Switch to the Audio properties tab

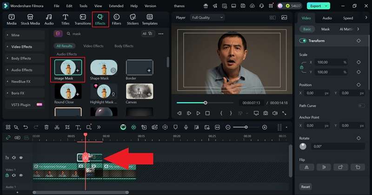pyautogui.click(x=327, y=18)
